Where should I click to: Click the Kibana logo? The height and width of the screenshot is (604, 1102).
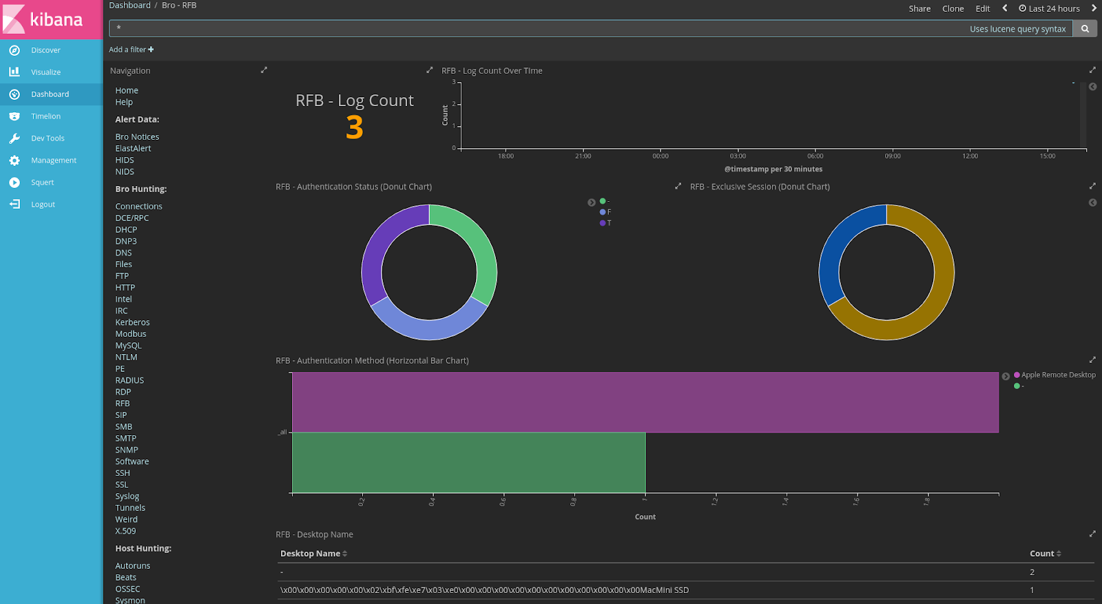tap(51, 19)
